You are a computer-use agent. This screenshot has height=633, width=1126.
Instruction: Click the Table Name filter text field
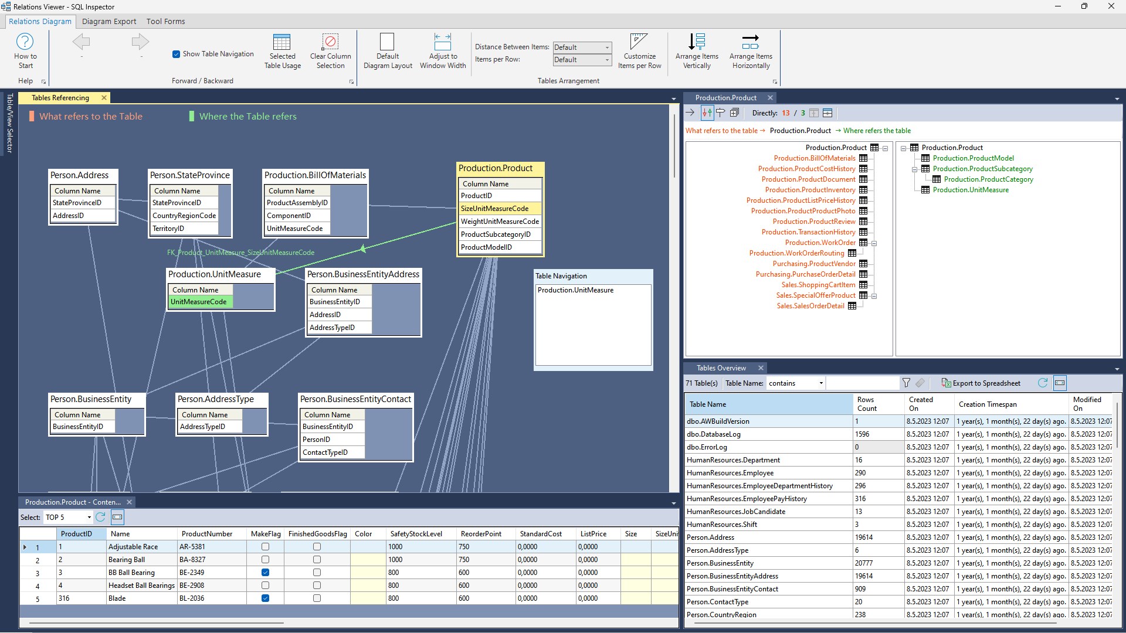pyautogui.click(x=862, y=383)
